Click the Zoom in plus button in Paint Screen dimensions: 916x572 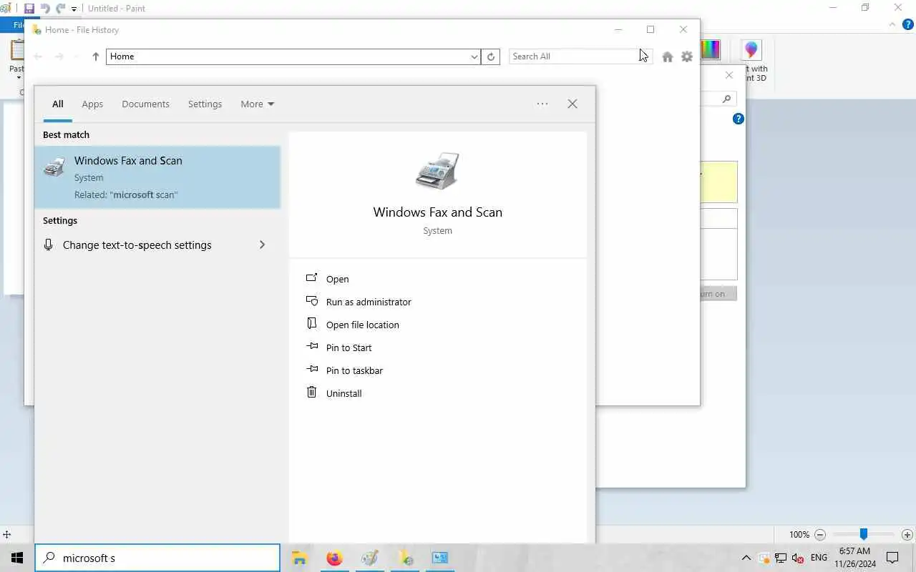tap(907, 535)
